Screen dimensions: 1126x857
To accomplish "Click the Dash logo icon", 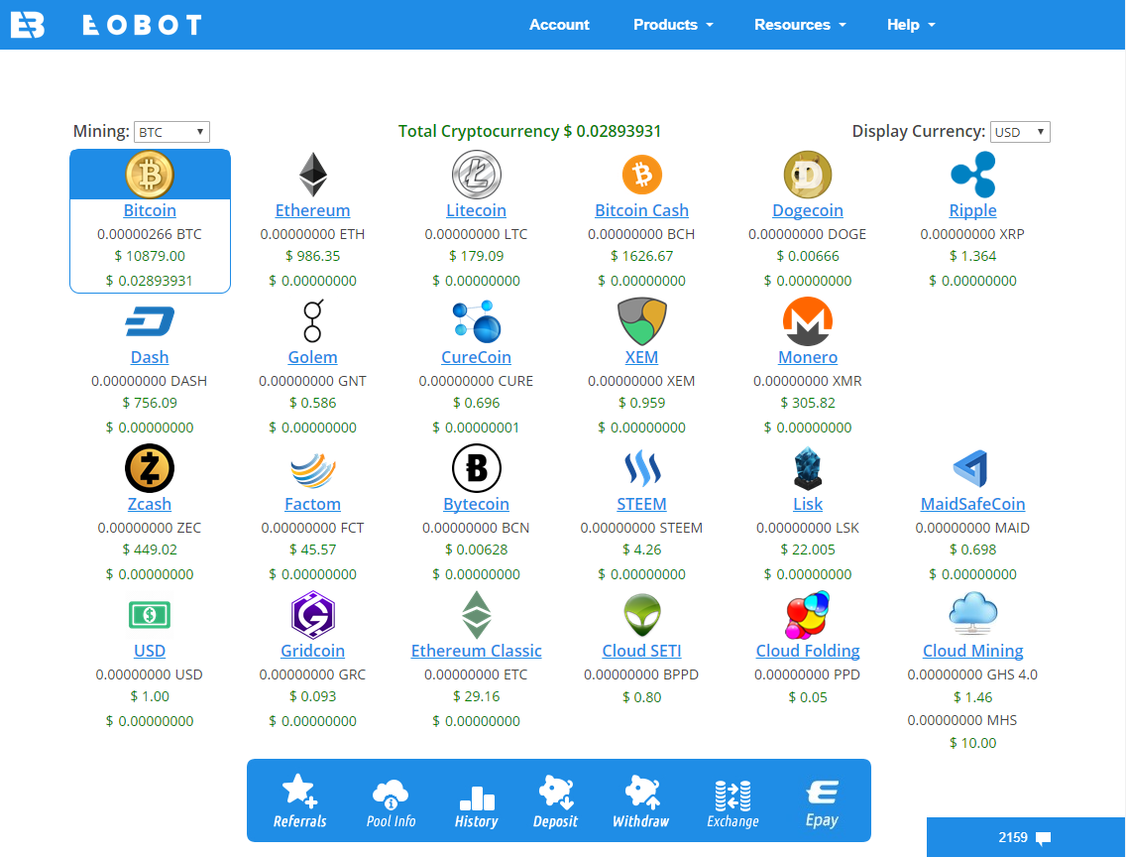I will 150,321.
